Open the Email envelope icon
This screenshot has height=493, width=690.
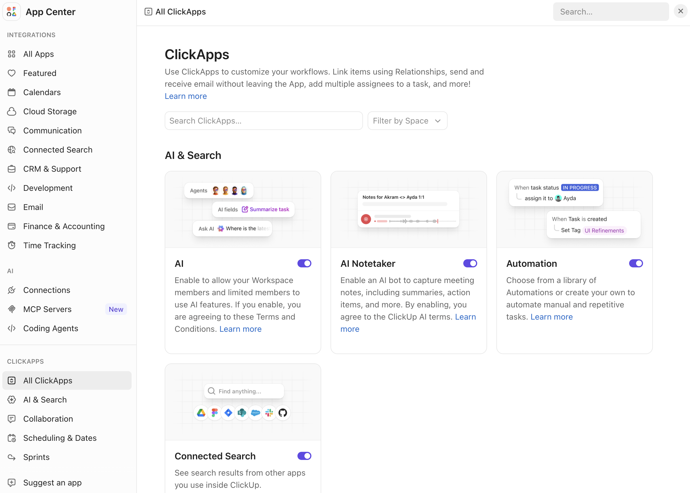[12, 207]
